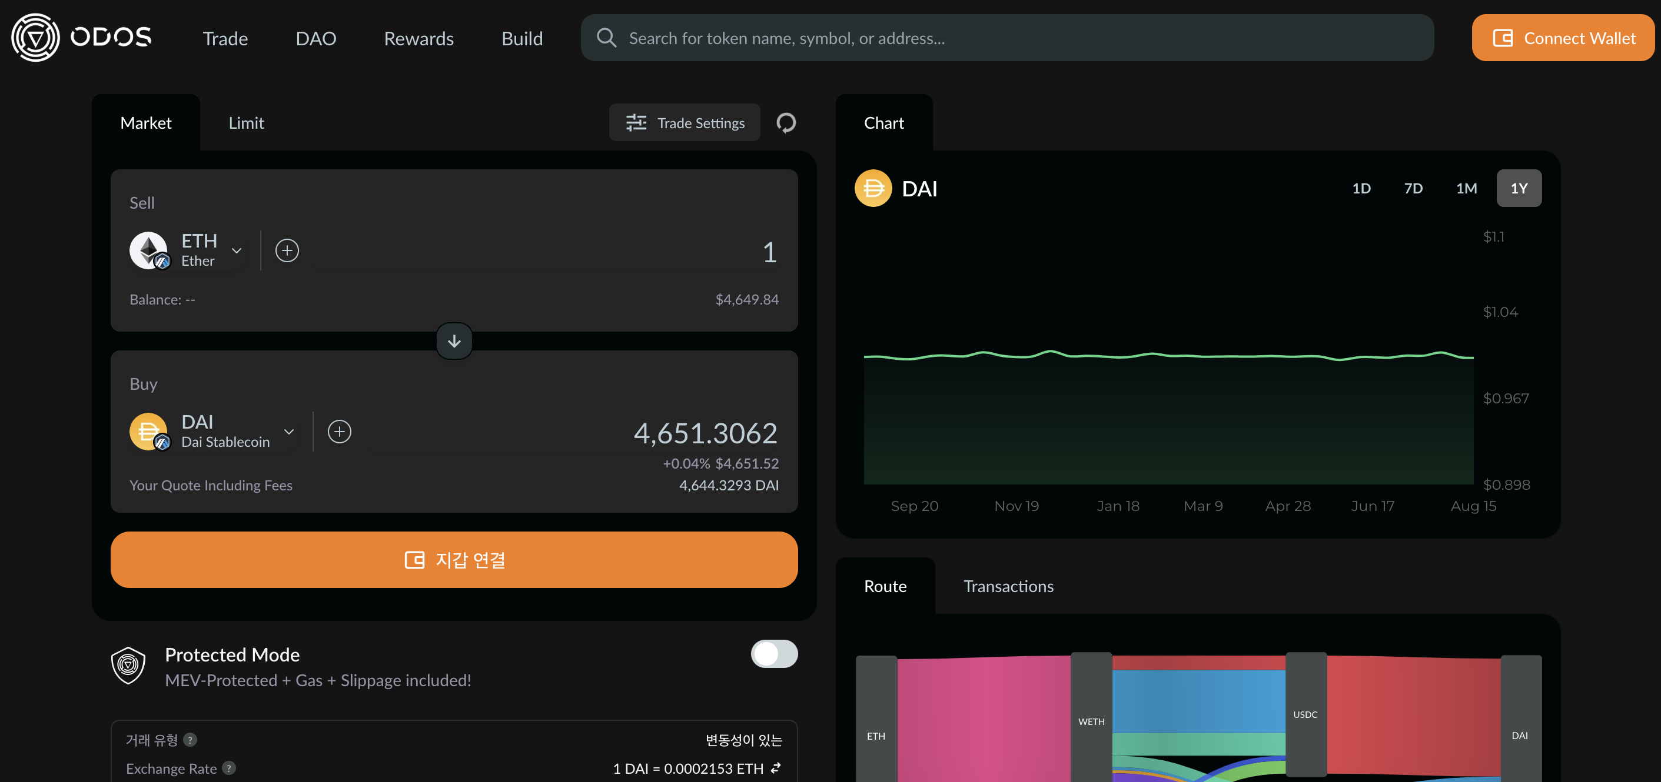Click the orange 지갑 연결 button
This screenshot has width=1661, height=782.
454,559
